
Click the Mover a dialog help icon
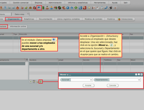click(136, 74)
